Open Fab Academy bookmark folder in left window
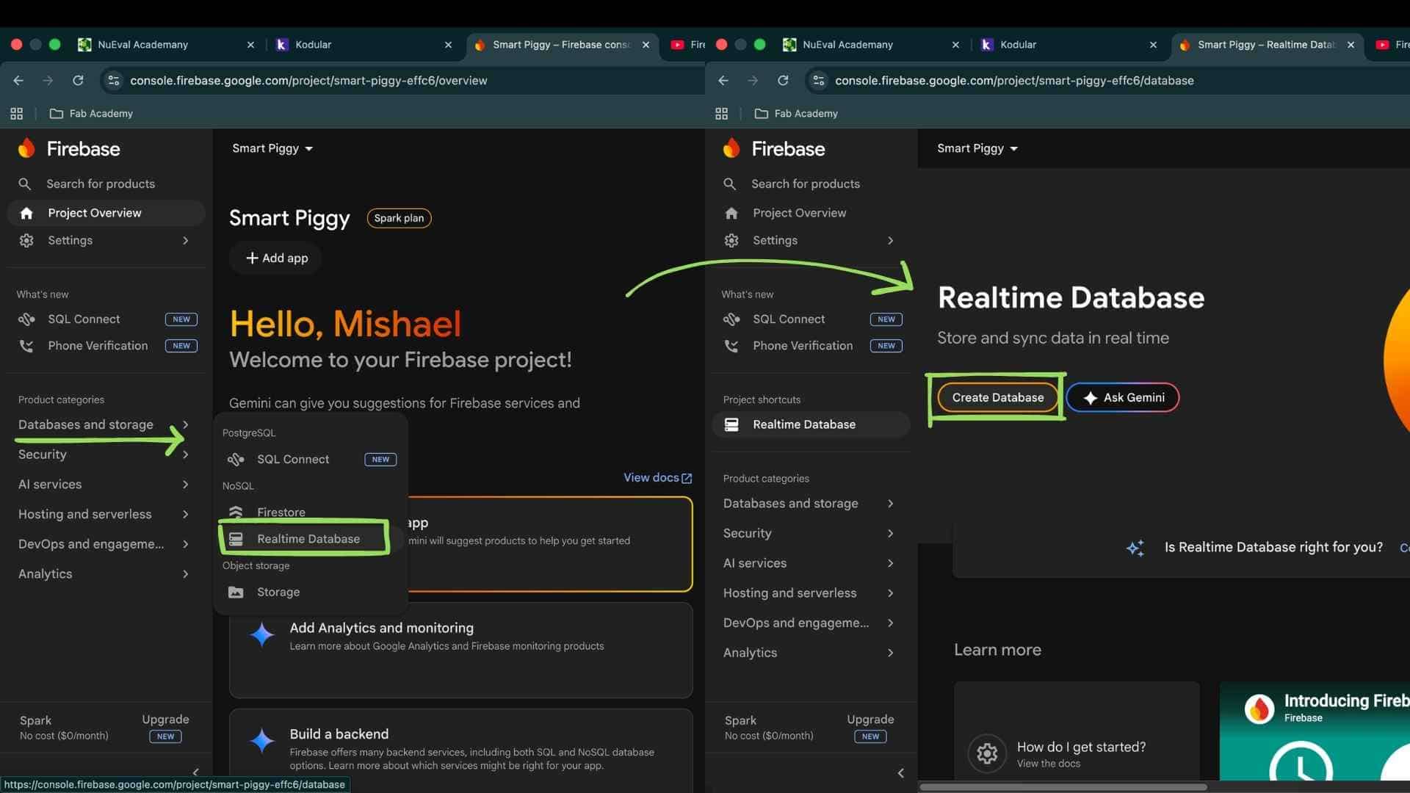 91,114
